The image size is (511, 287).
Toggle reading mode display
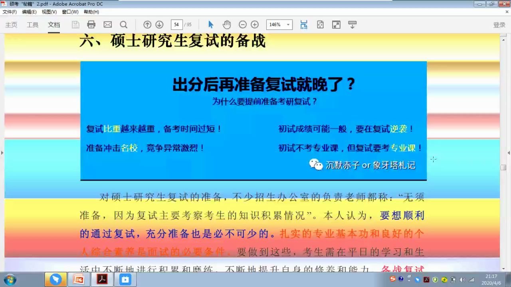point(352,24)
